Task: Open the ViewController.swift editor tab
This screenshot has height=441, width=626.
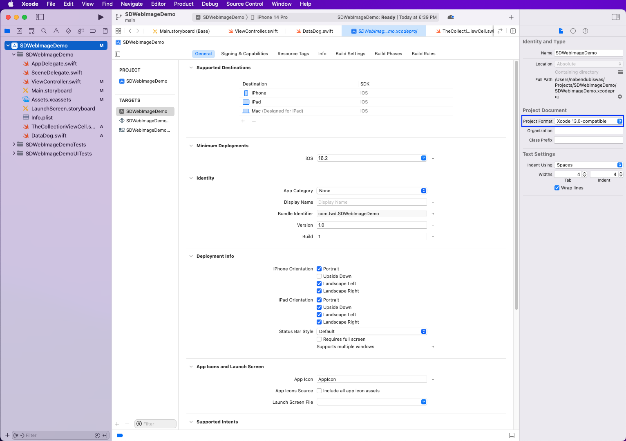Action: click(253, 31)
